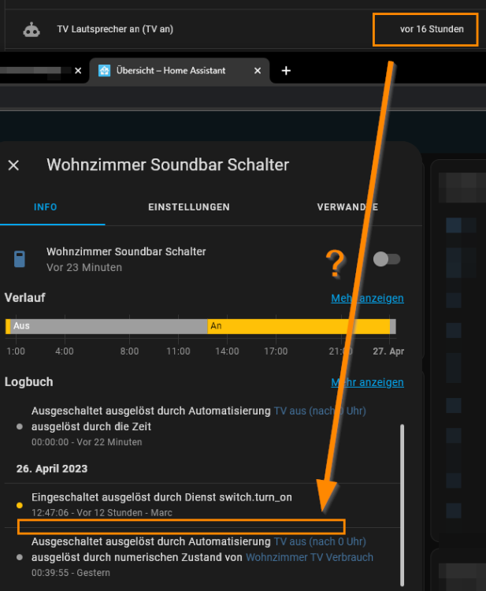Click the '27. Apr' axis label
Image resolution: width=486 pixels, height=591 pixels.
388,351
